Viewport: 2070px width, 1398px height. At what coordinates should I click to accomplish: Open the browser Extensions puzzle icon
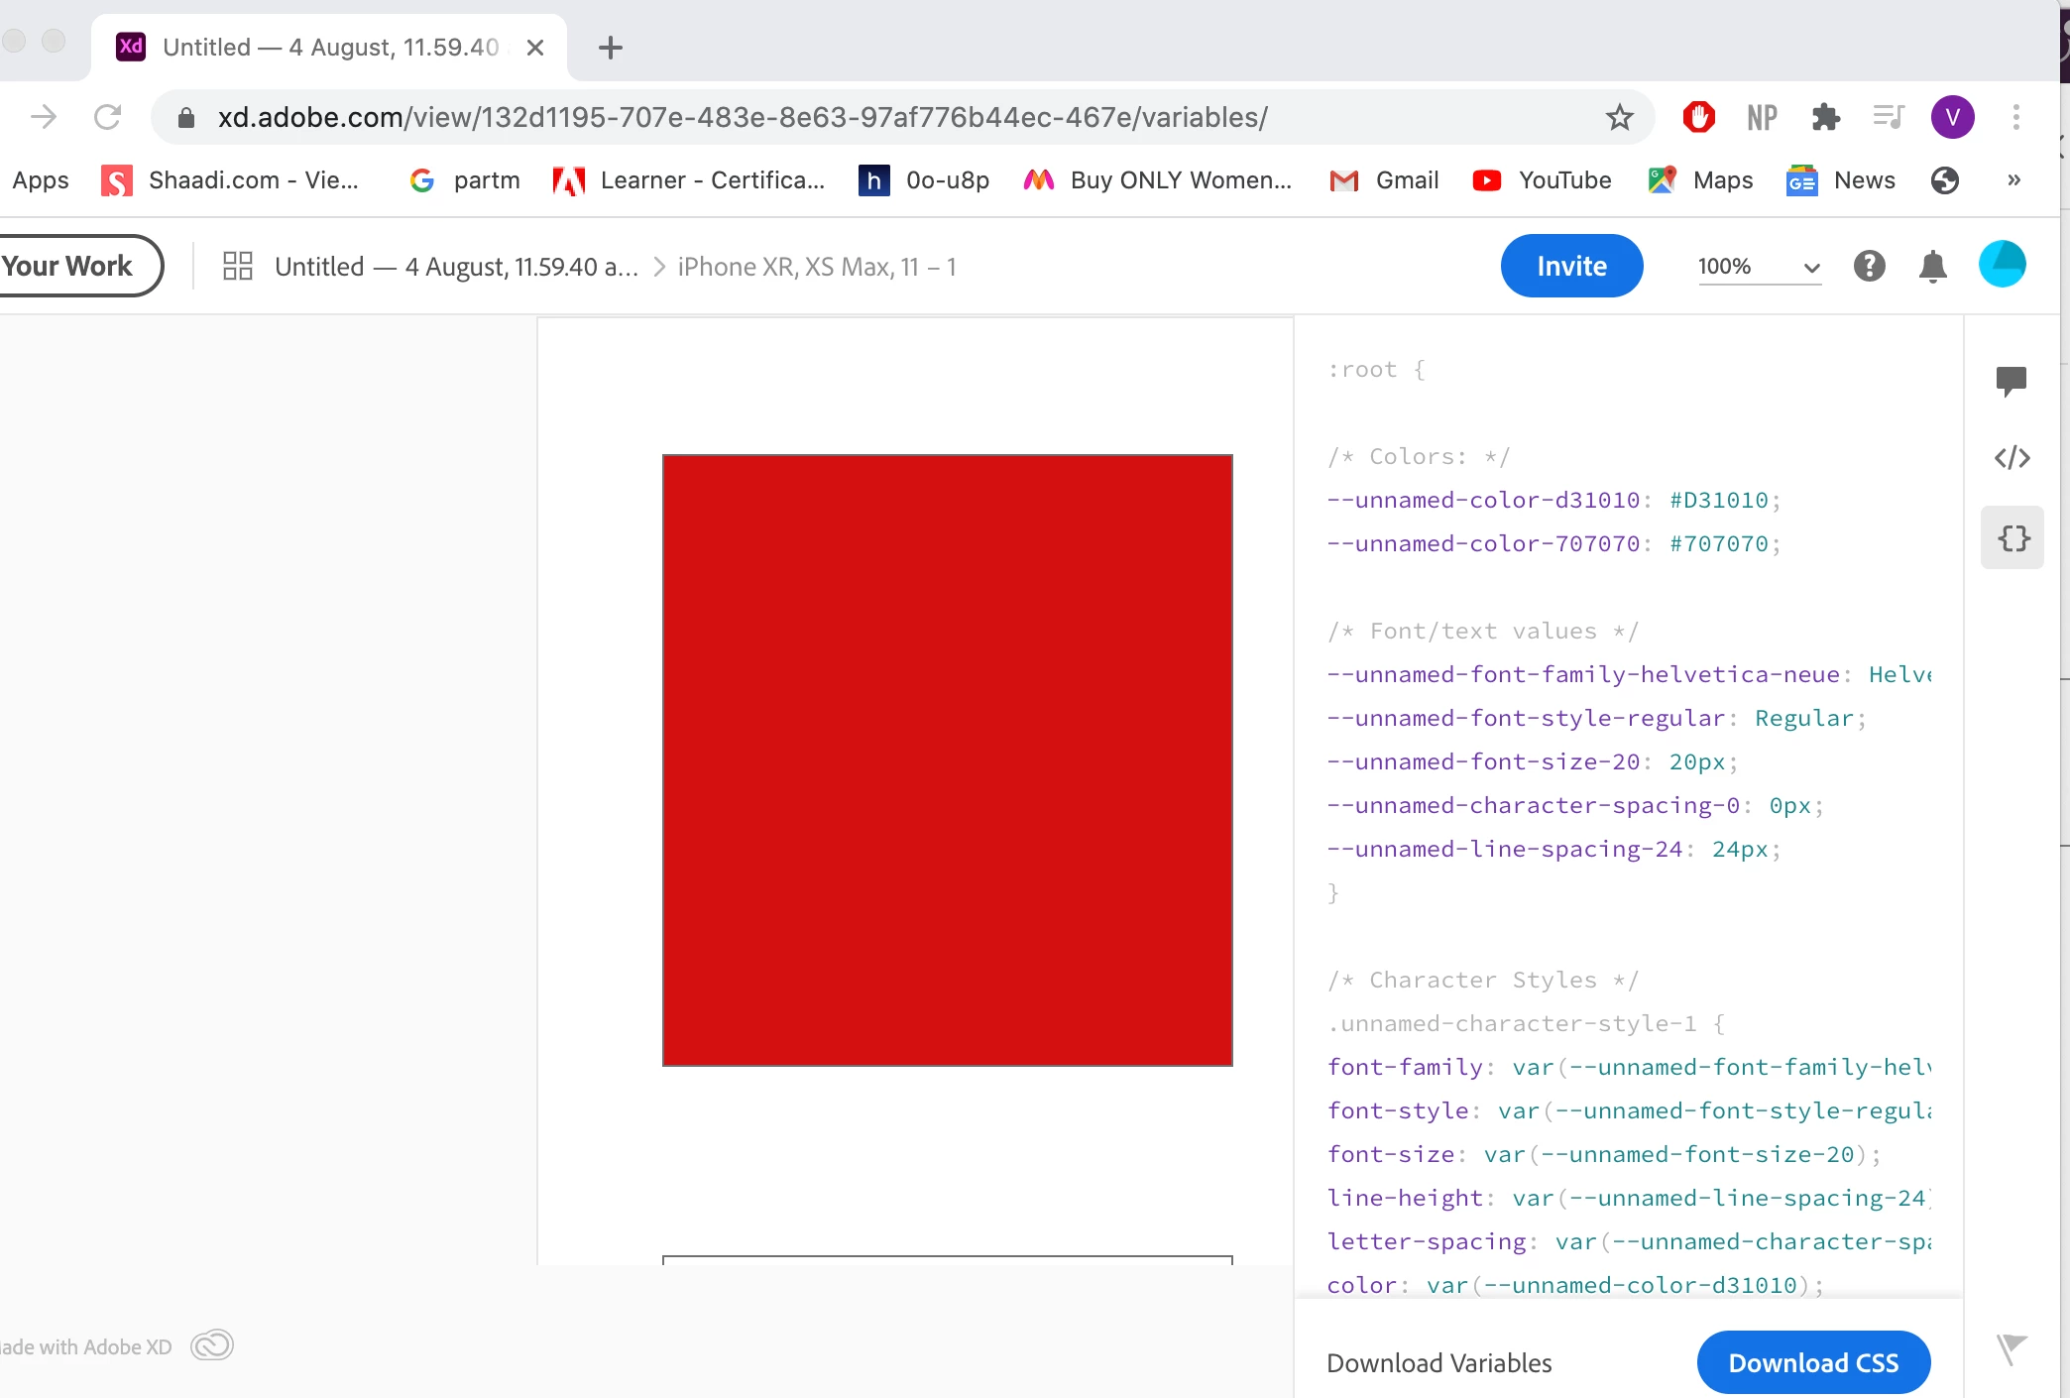(1825, 117)
